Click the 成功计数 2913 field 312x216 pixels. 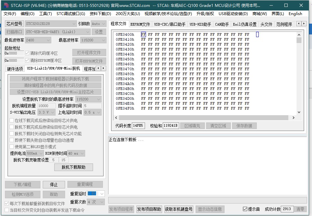click(x=287, y=209)
